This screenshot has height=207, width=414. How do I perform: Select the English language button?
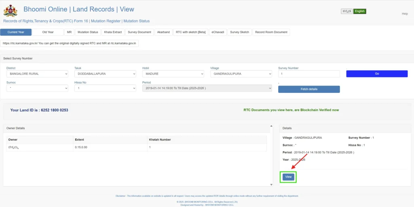[x=359, y=11]
